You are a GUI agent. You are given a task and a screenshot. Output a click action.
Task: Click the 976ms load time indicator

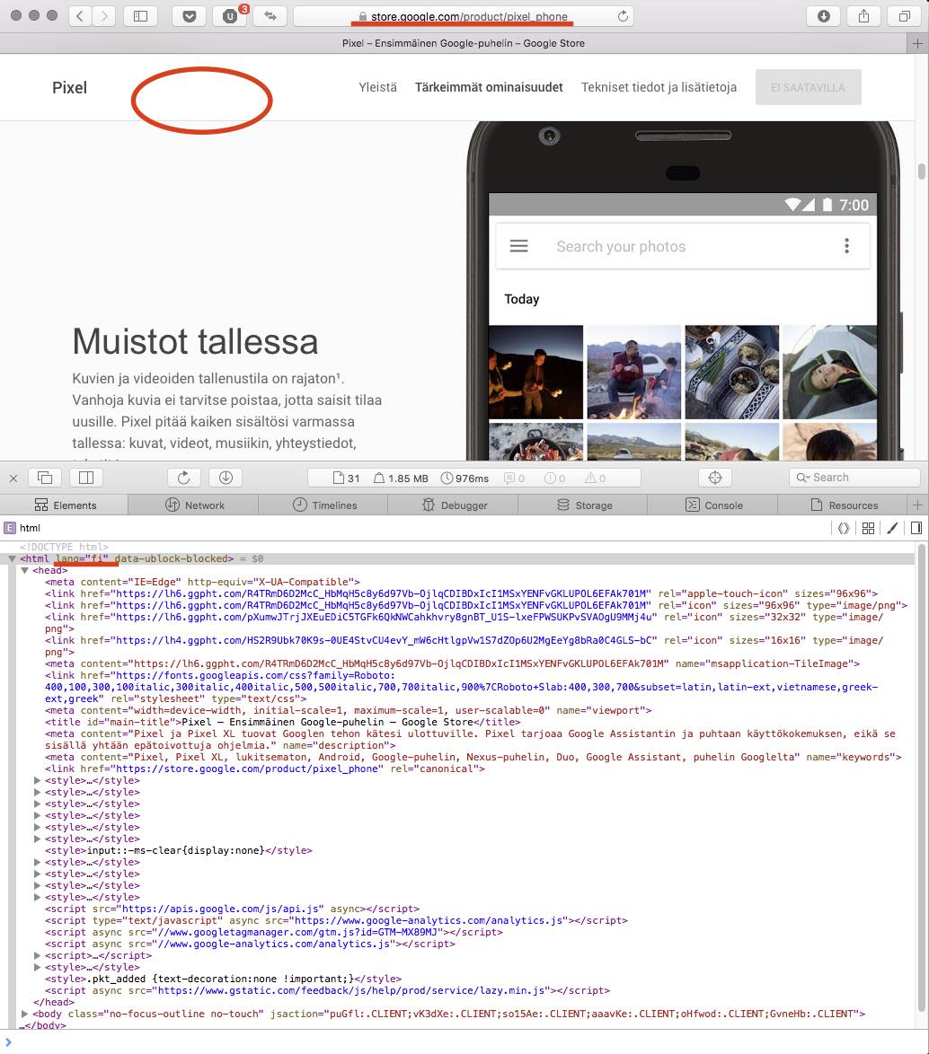tap(464, 478)
